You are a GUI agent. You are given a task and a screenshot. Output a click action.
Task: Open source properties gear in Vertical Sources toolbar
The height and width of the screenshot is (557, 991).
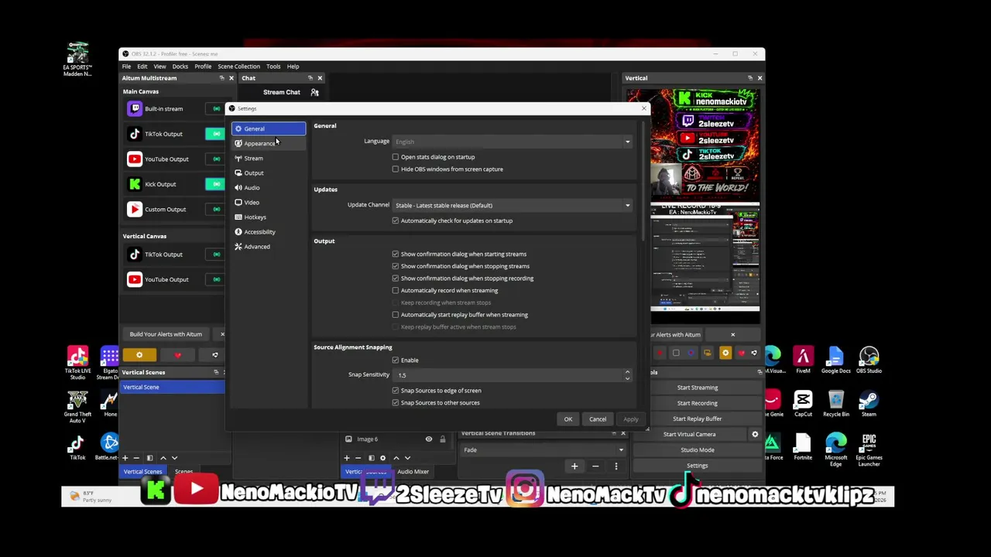tap(382, 458)
